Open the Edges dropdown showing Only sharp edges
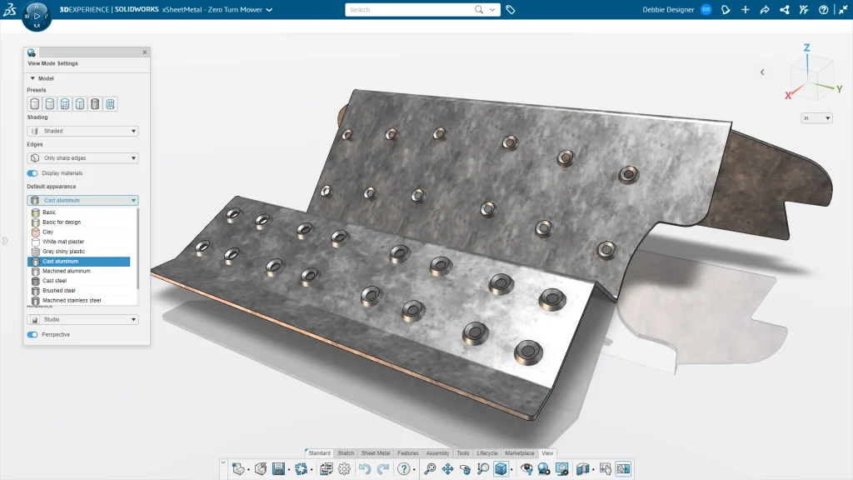This screenshot has width=853, height=480. coord(82,157)
